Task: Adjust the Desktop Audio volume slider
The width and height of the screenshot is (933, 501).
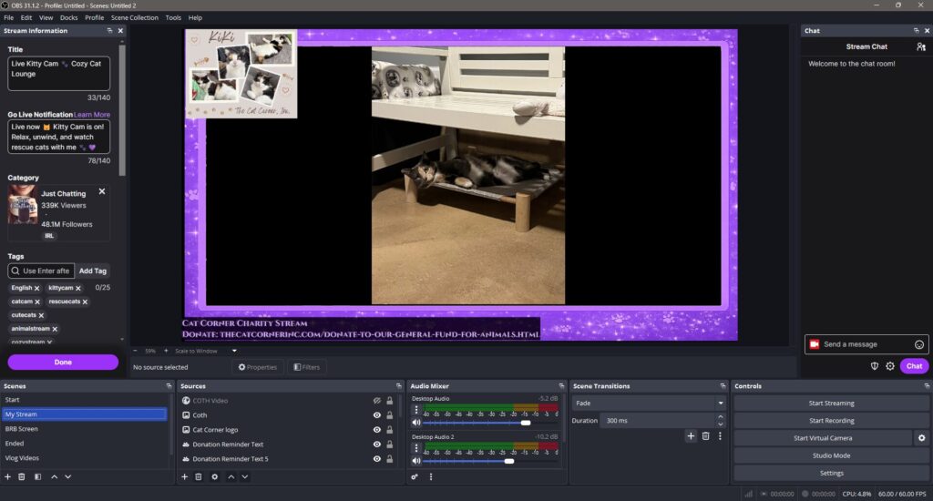Action: click(525, 423)
